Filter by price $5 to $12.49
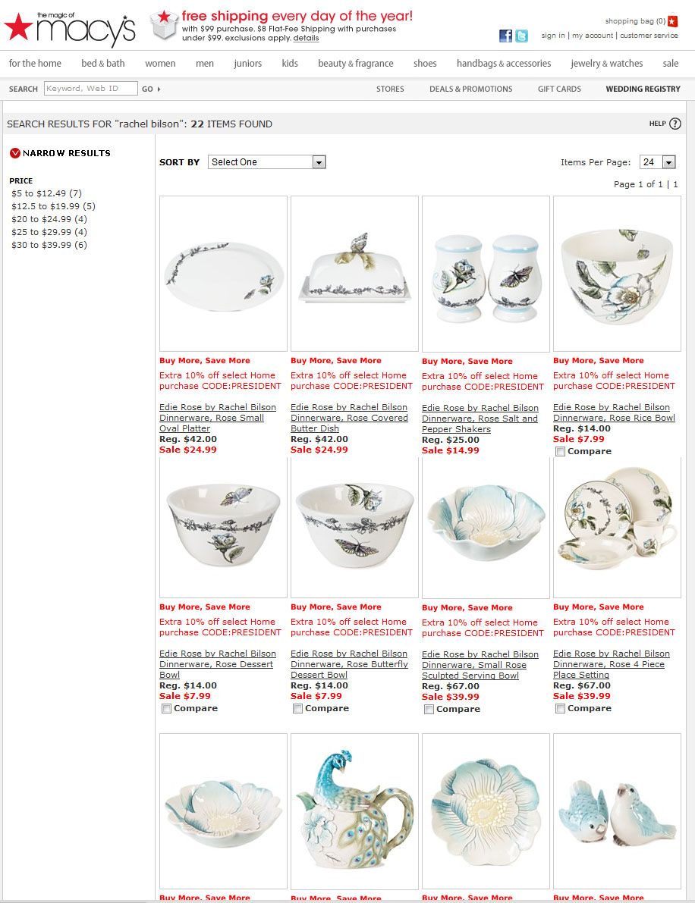 [x=47, y=193]
